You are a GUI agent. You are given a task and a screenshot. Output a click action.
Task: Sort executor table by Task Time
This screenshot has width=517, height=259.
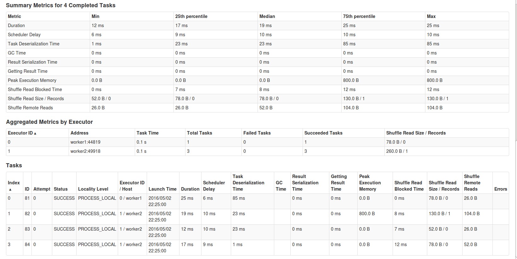147,133
